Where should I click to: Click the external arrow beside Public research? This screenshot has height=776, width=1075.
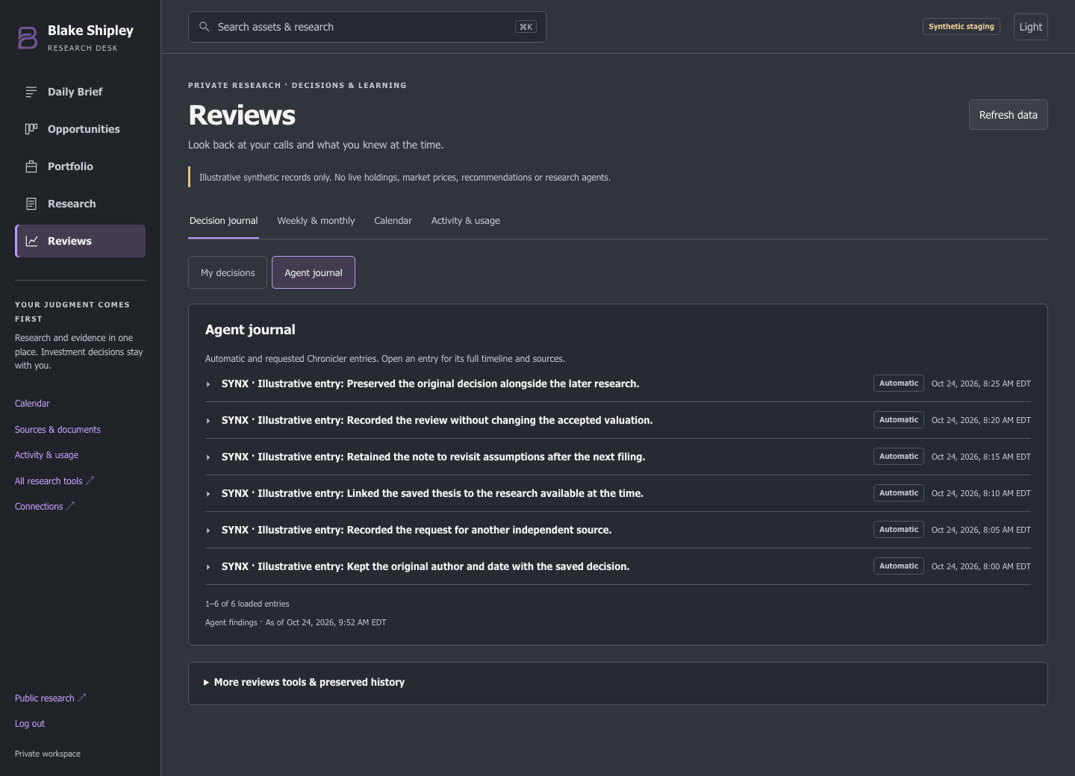click(82, 698)
